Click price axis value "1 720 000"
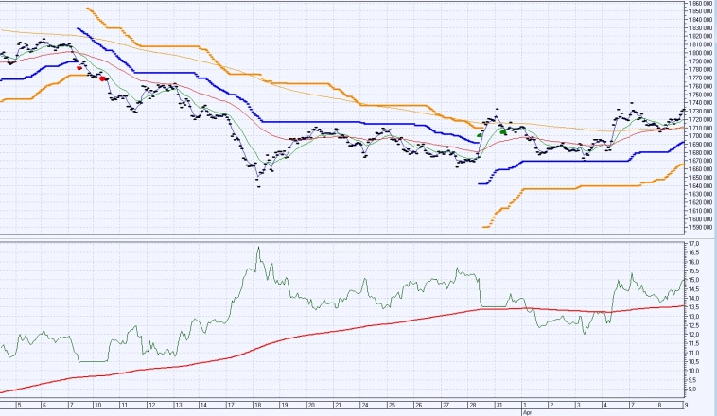This screenshot has height=416, width=717. (701, 119)
